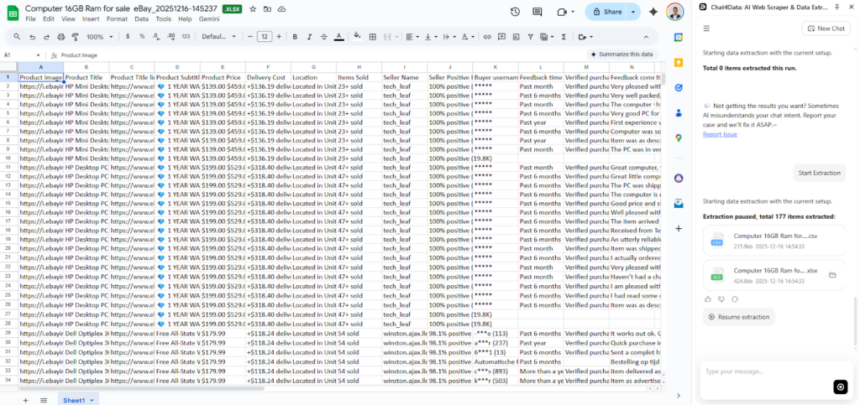Format cells as currency

click(128, 37)
